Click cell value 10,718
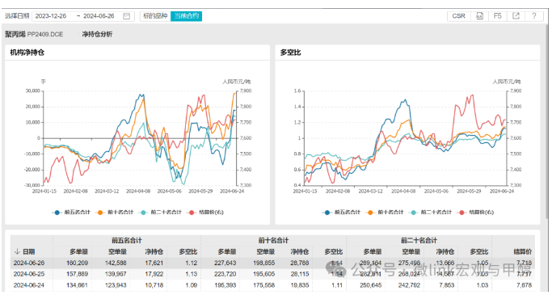 [x=154, y=285]
